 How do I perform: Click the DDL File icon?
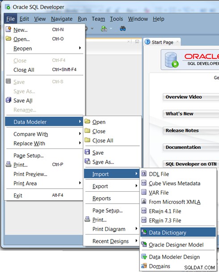tap(144, 173)
